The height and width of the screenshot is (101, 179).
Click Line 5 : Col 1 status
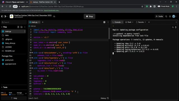tap(33, 98)
